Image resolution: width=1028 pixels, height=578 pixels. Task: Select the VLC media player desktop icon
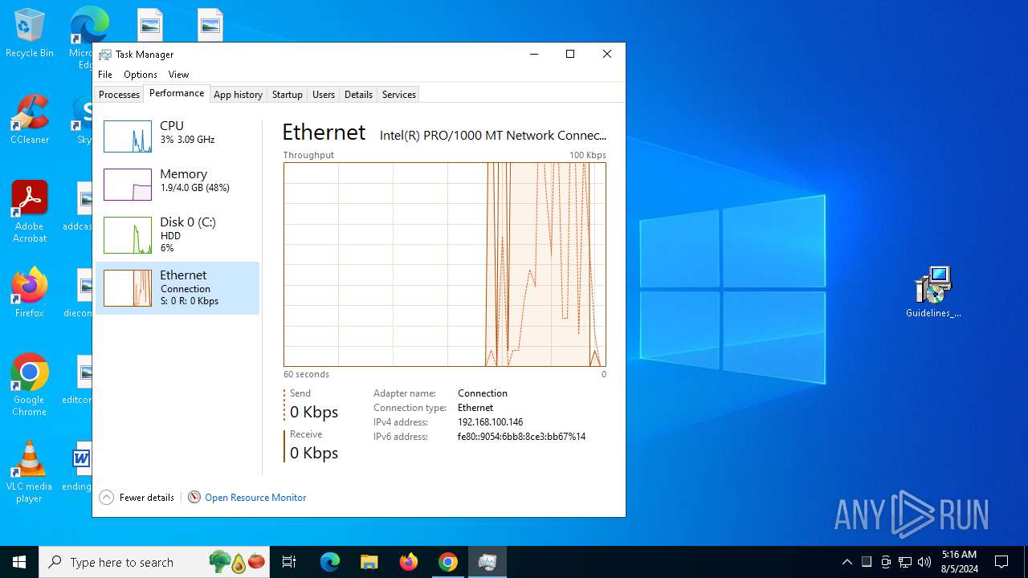coord(30,472)
